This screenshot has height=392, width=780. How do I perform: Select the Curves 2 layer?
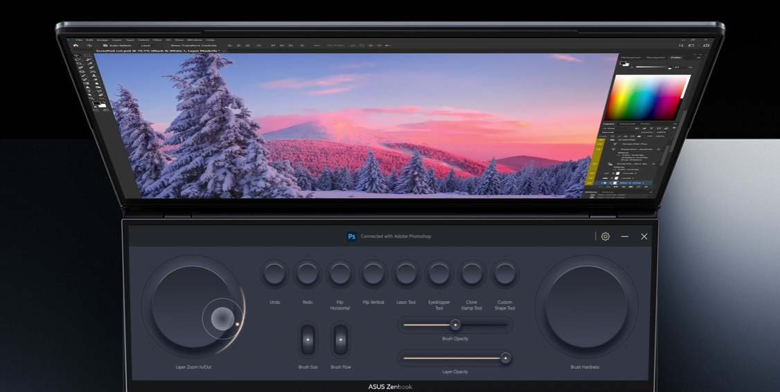point(631,173)
